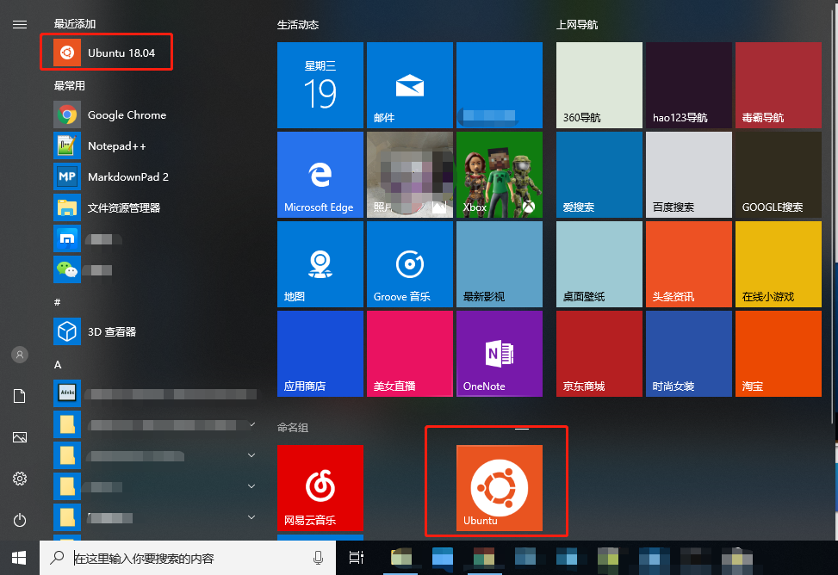Image resolution: width=838 pixels, height=575 pixels.
Task: Open the calendar tile showing 星期三 19
Action: (x=320, y=85)
